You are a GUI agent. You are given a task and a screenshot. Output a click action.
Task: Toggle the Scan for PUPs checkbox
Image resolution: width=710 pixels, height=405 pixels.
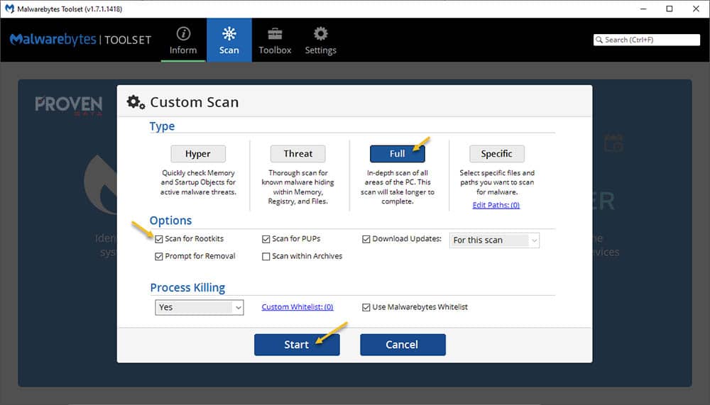click(266, 239)
